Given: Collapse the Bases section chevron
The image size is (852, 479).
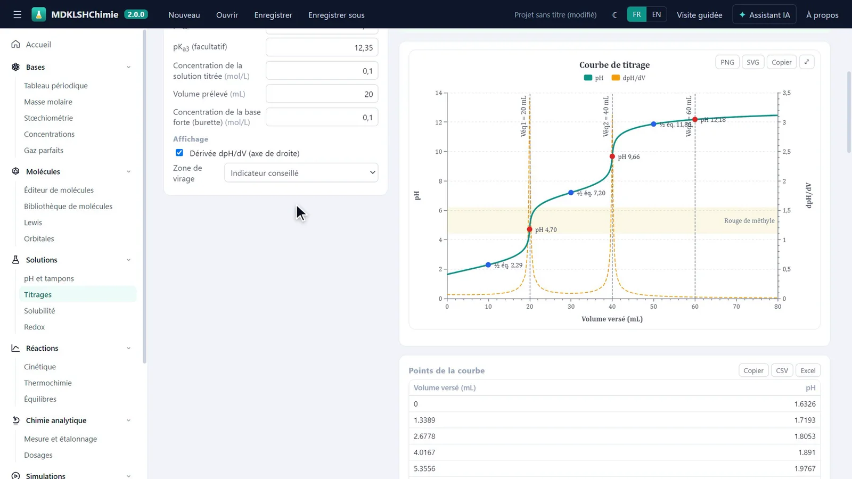Looking at the screenshot, I should 128,67.
